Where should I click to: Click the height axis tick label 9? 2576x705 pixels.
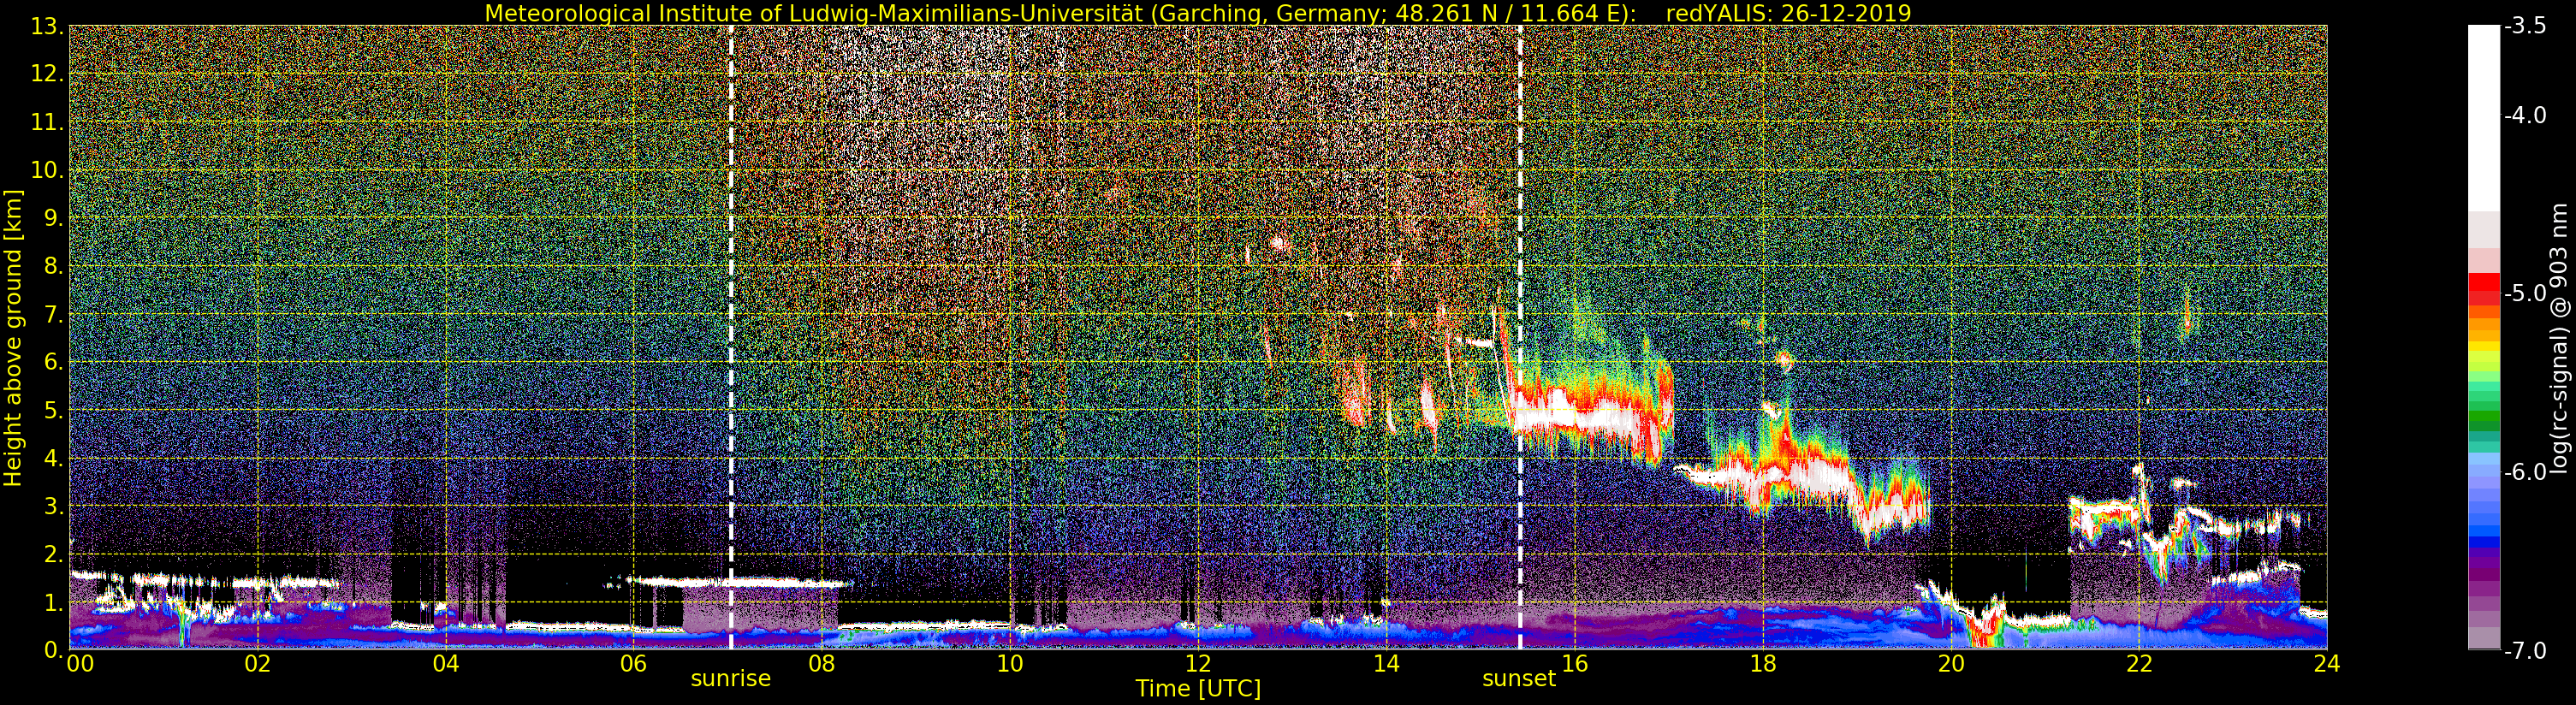52,219
